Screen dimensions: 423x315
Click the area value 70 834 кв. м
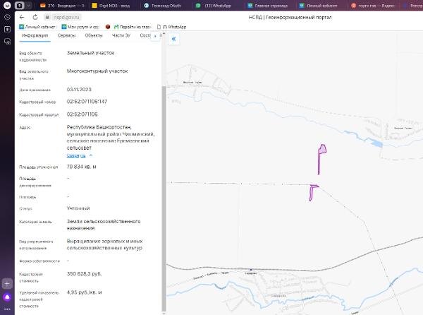(81, 167)
